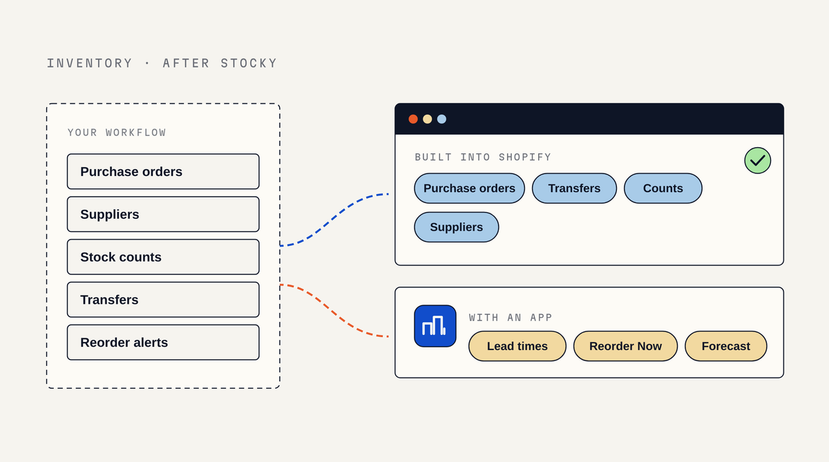This screenshot has height=462, width=829.
Task: Choose the Stock counts workflow item
Action: click(x=163, y=257)
